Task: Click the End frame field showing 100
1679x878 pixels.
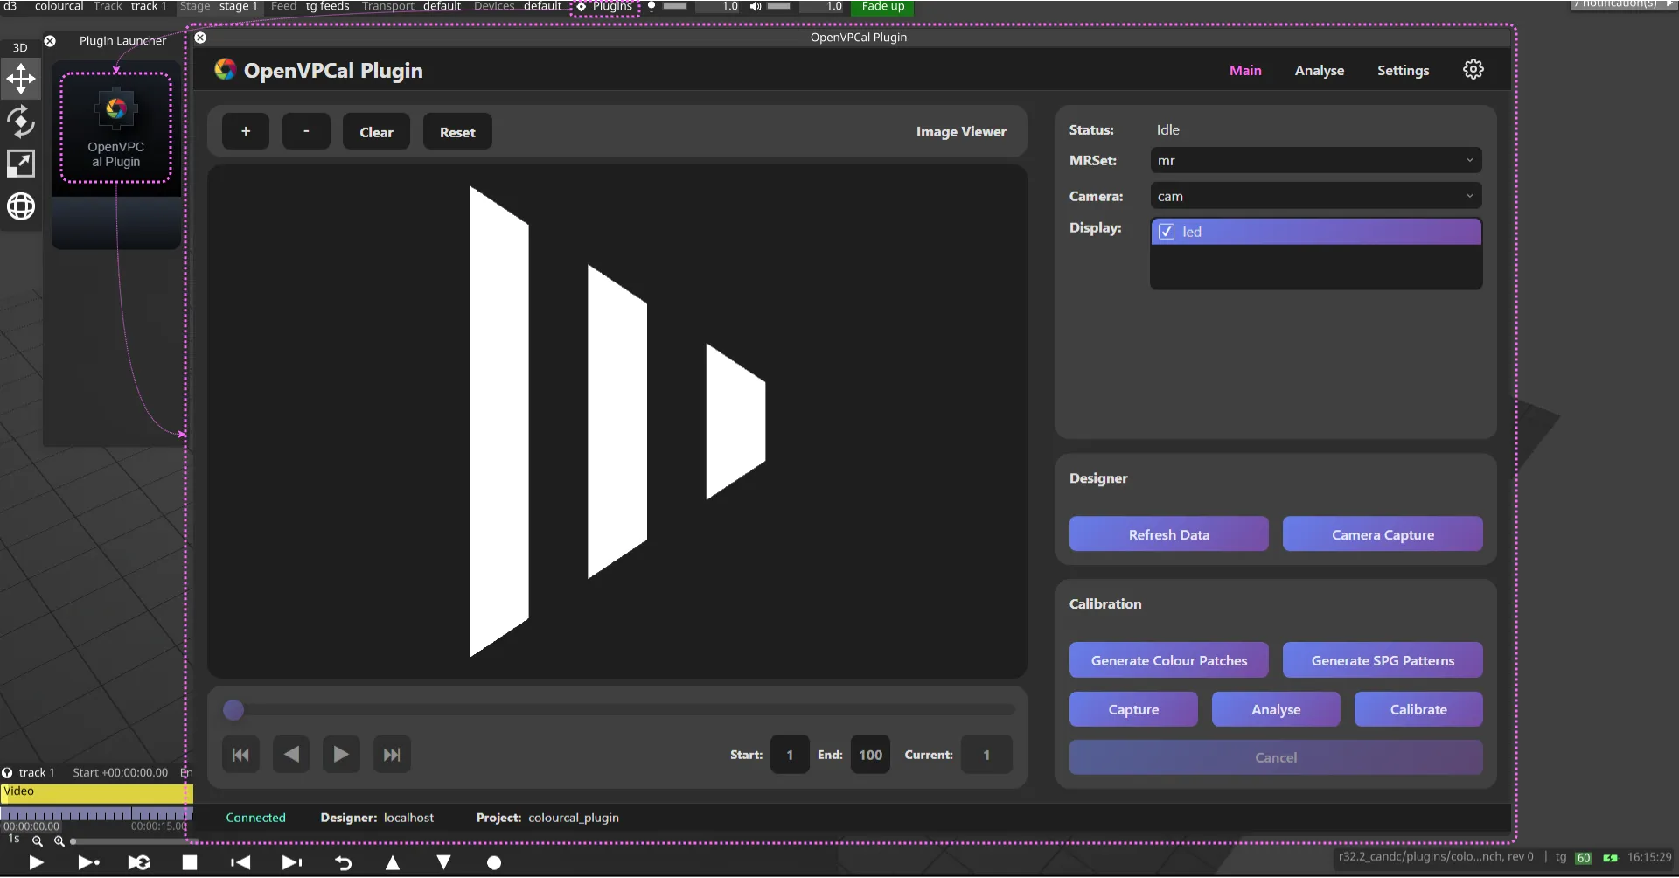Action: (x=870, y=754)
